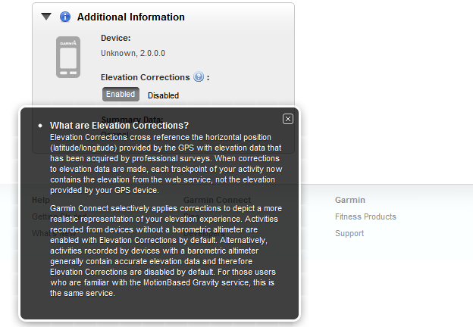Close the Elevation Corrections help popup
473x327 pixels.
pos(288,119)
